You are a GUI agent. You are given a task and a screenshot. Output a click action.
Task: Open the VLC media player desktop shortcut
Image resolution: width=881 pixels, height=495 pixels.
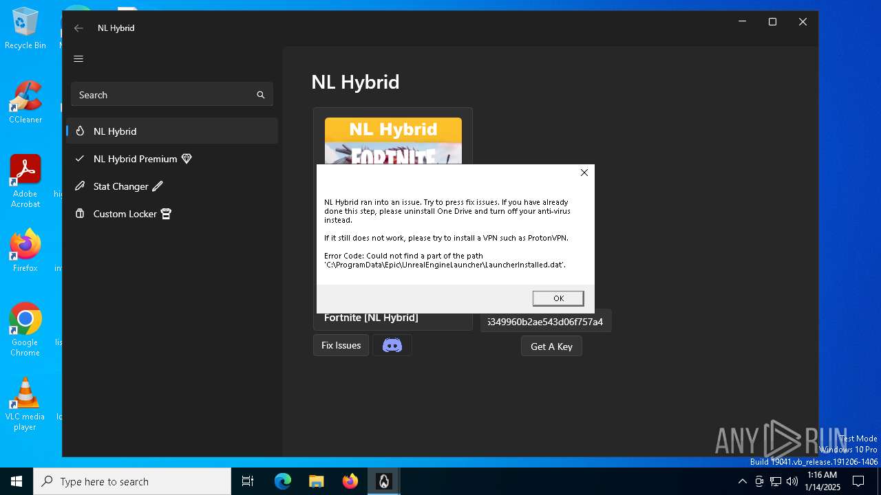[x=25, y=404]
